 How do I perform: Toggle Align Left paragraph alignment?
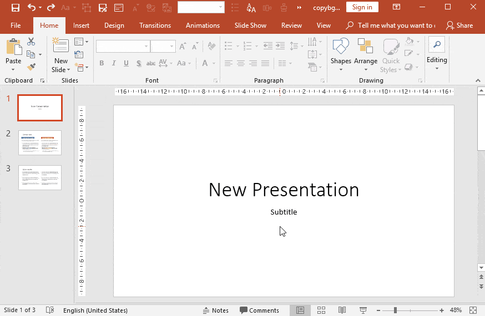pyautogui.click(x=228, y=63)
